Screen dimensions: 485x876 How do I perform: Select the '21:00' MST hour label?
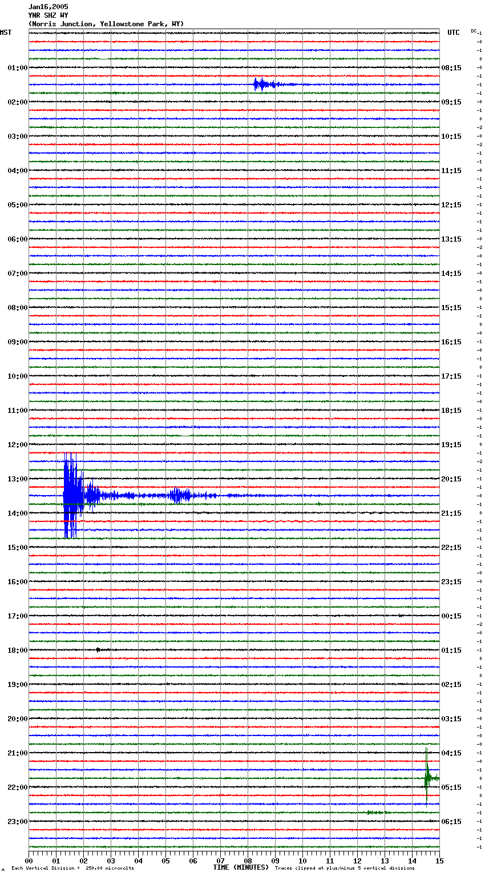click(18, 753)
